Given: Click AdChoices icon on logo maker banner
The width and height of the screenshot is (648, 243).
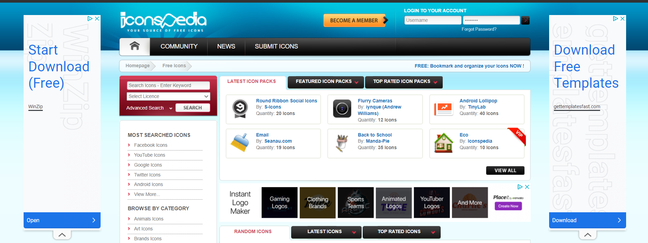Looking at the screenshot, I should (x=520, y=187).
